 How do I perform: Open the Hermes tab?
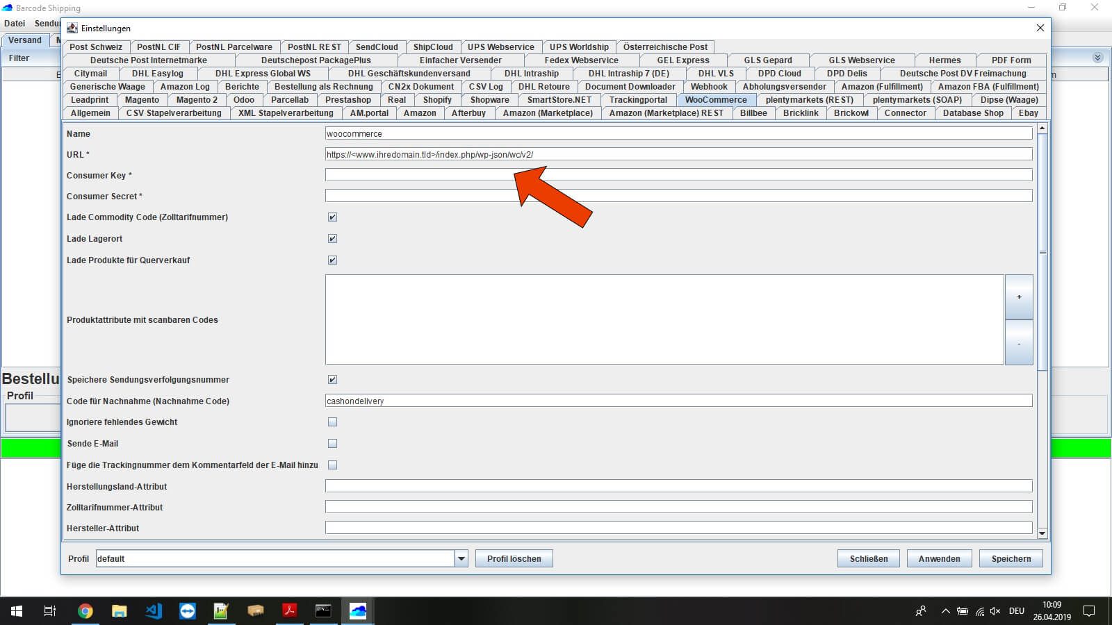pyautogui.click(x=945, y=60)
